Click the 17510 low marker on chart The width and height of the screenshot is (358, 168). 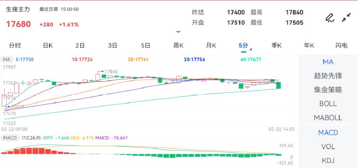pos(18,106)
